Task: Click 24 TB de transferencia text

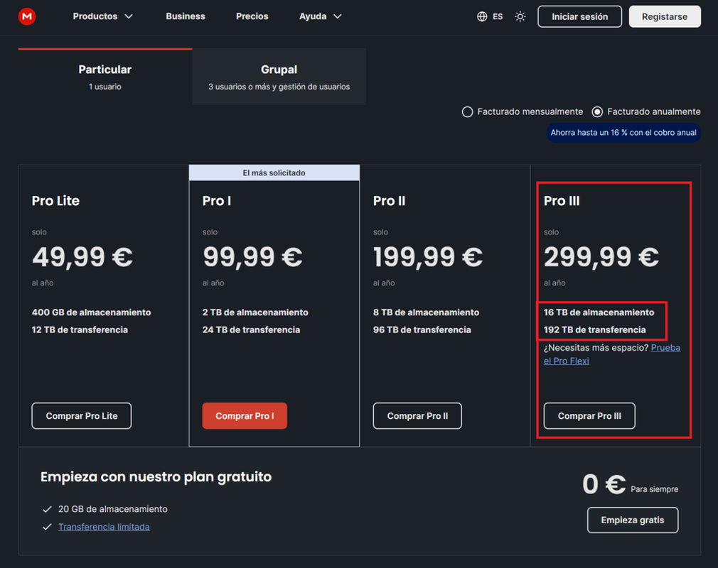Action: point(251,329)
